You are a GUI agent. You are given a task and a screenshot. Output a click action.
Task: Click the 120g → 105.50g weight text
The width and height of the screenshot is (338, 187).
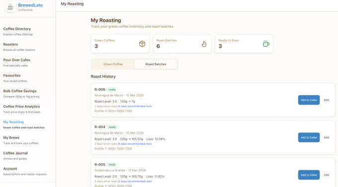pyautogui.click(x=132, y=139)
